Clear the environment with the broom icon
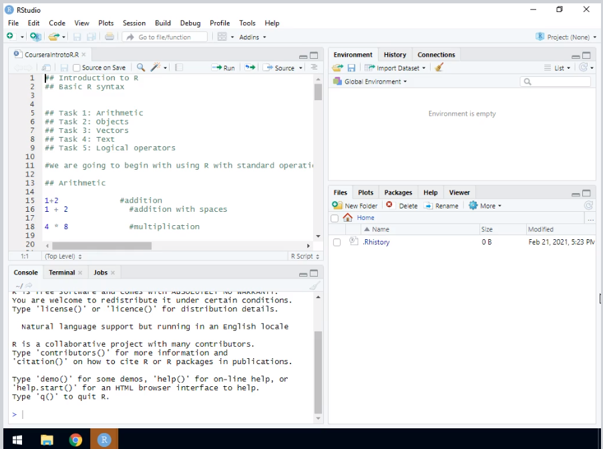Viewport: 603px width, 449px height. 439,67
